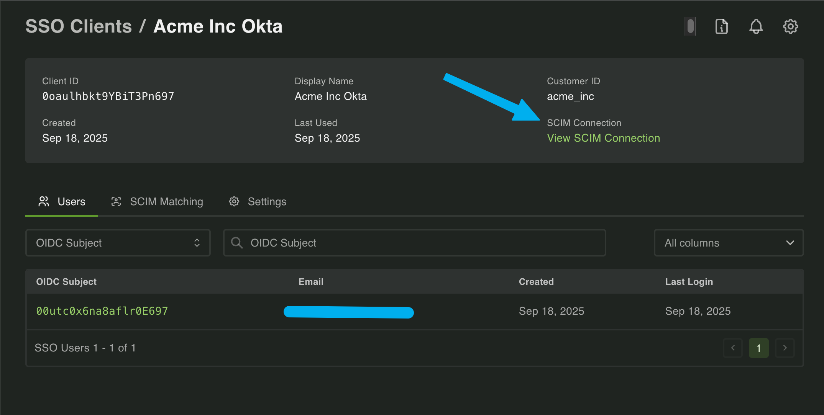This screenshot has height=415, width=824.
Task: Click the search magnifier in OIDC Subject field
Action: 236,242
